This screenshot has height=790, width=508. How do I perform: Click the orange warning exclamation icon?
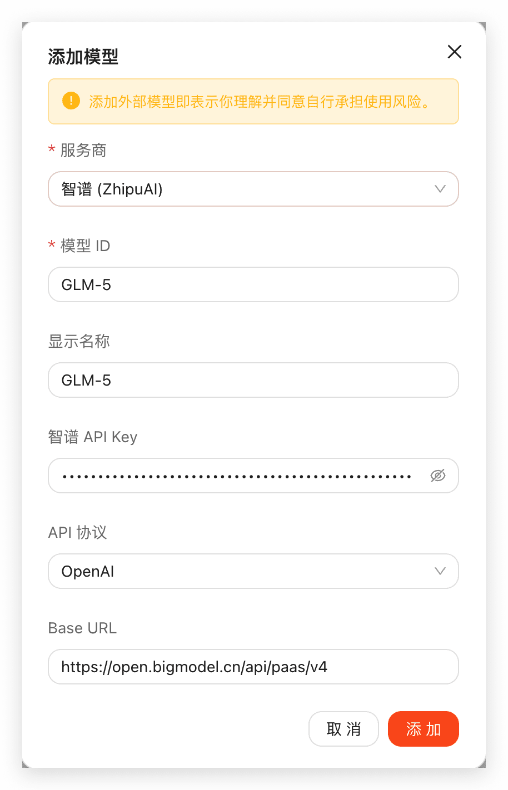71,101
